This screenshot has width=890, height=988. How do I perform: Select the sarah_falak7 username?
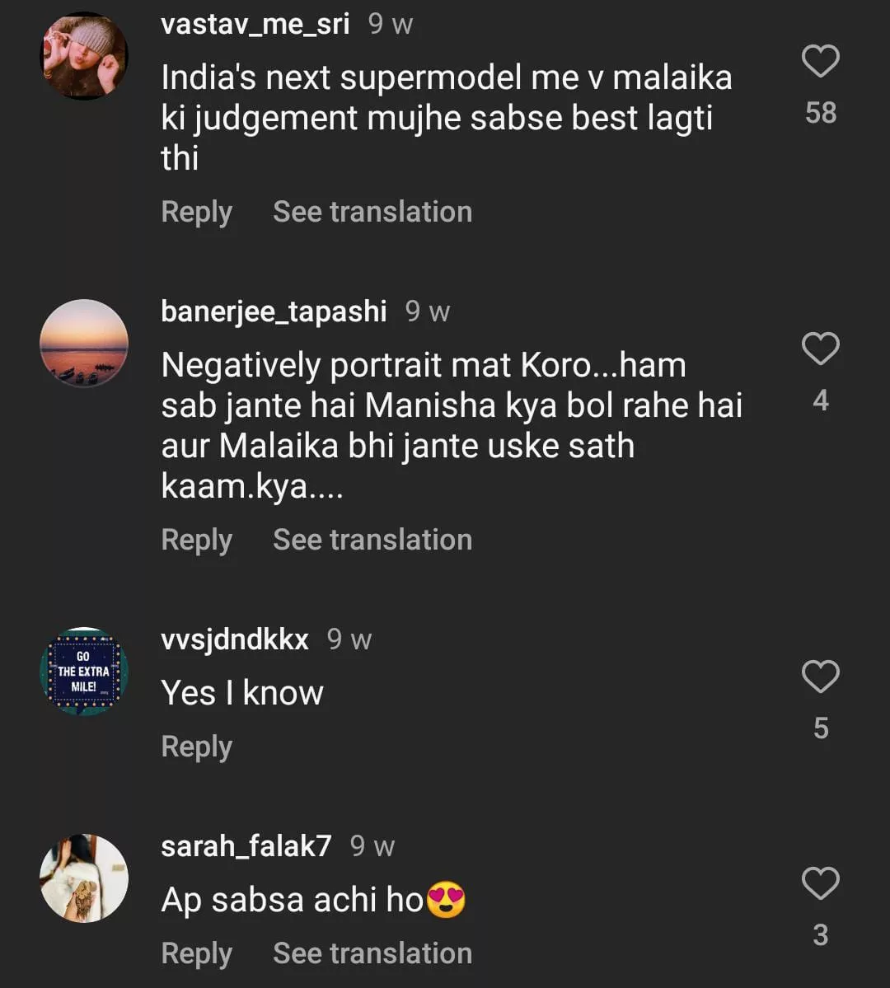(x=246, y=846)
